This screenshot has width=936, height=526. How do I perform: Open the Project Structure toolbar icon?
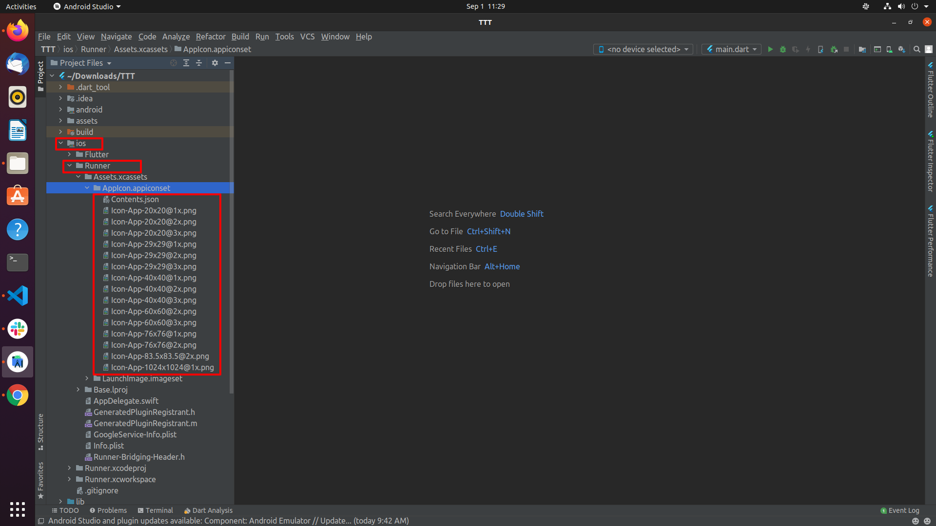(862, 49)
